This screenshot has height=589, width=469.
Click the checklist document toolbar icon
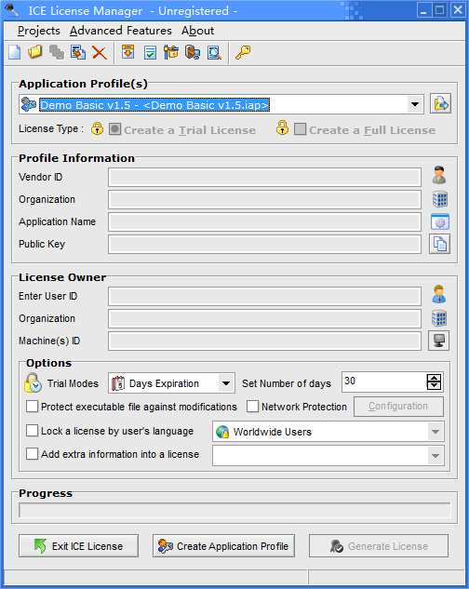[151, 52]
